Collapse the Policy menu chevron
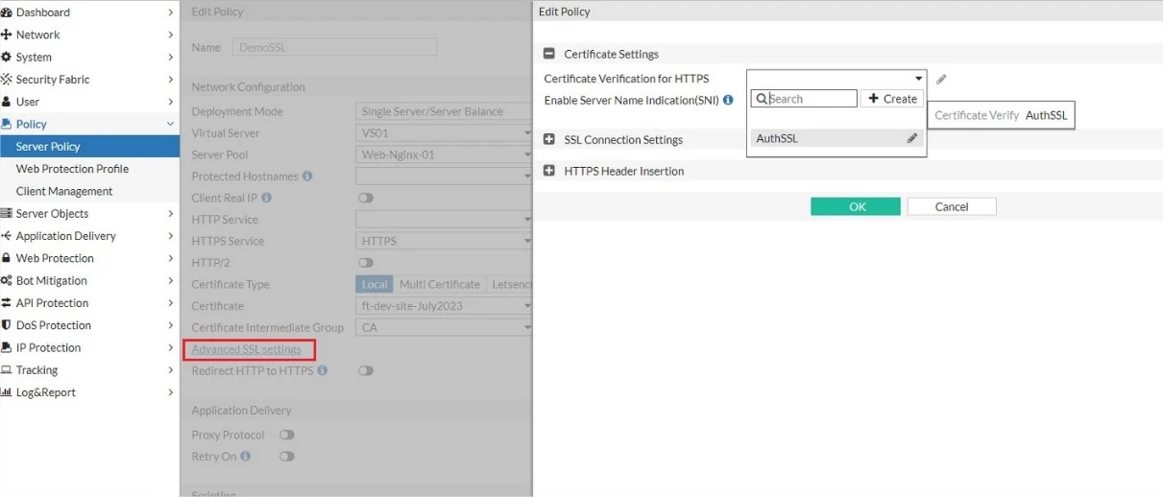The image size is (1163, 497). (171, 124)
